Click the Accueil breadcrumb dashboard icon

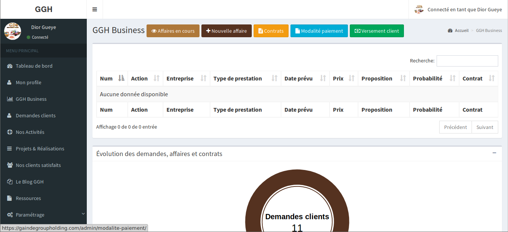pyautogui.click(x=450, y=30)
